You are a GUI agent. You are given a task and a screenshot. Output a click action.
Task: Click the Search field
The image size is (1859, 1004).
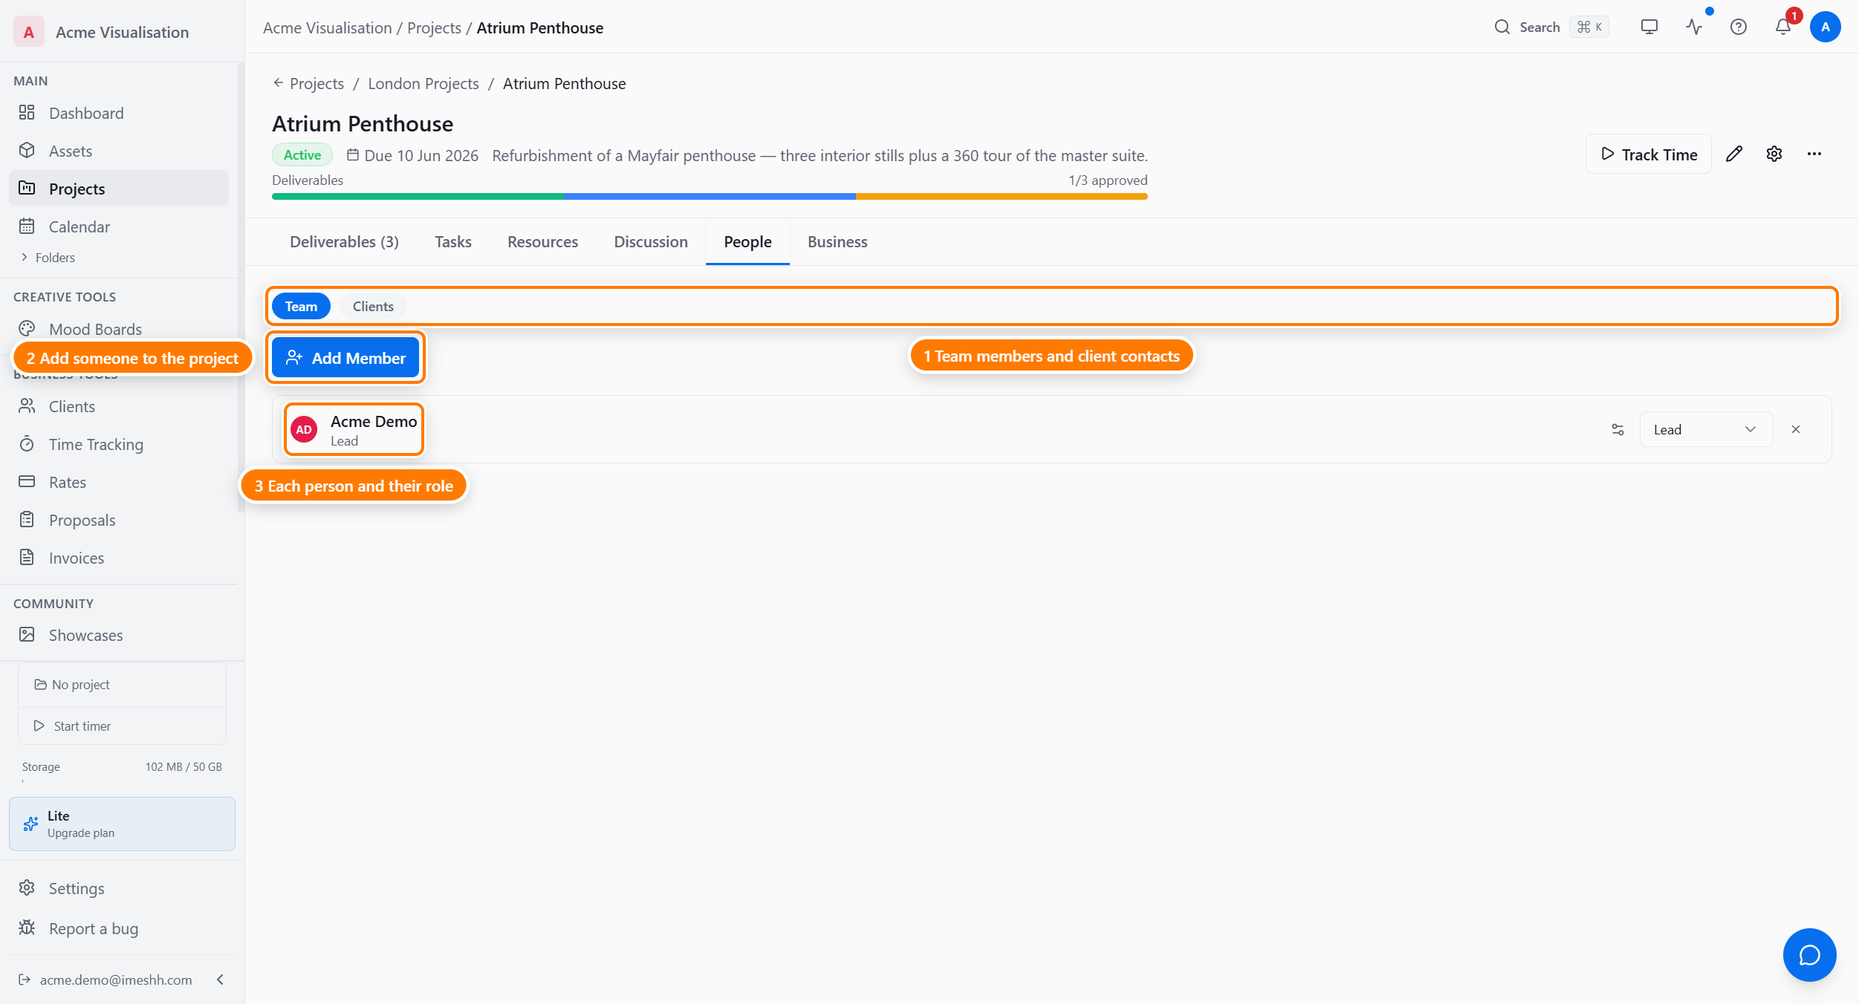coord(1551,27)
